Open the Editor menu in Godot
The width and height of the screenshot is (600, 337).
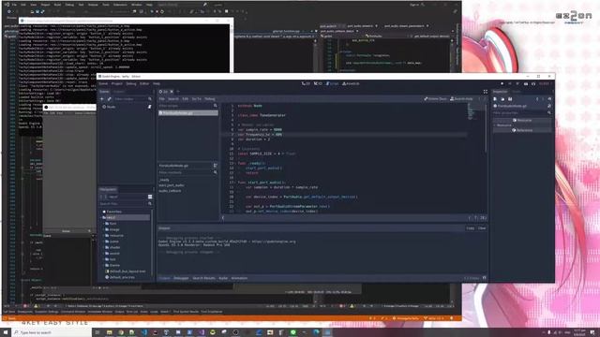tap(144, 83)
